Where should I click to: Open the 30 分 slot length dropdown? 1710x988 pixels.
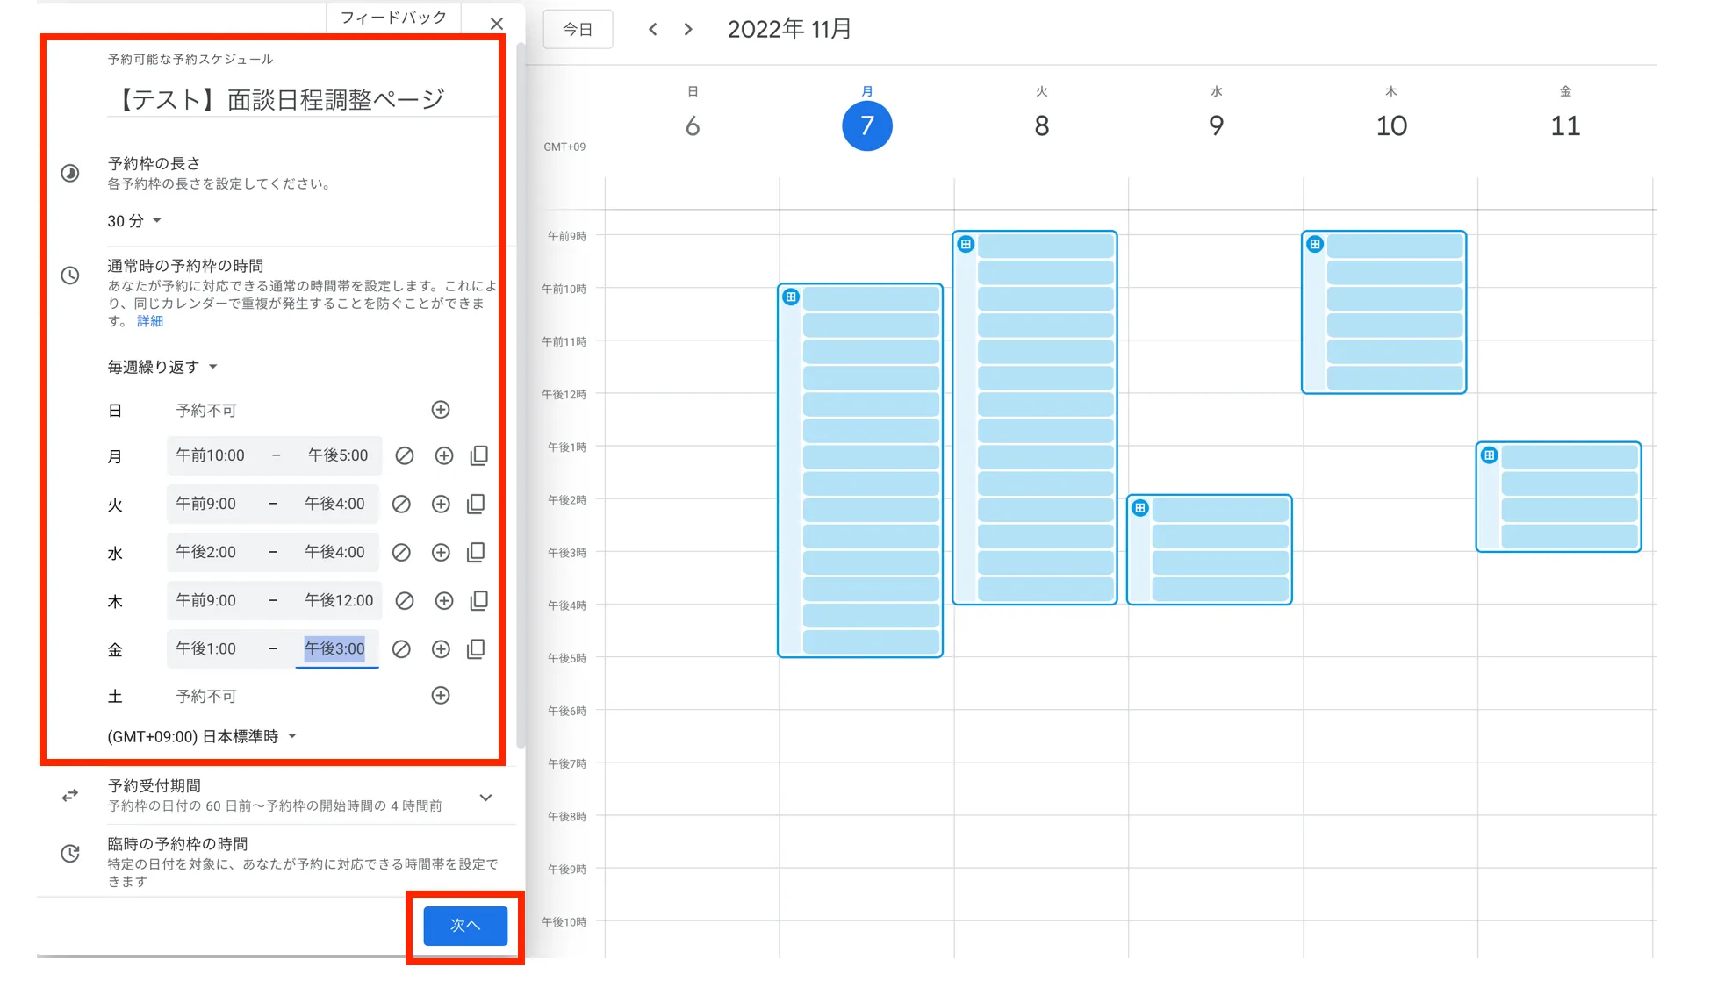pos(134,221)
